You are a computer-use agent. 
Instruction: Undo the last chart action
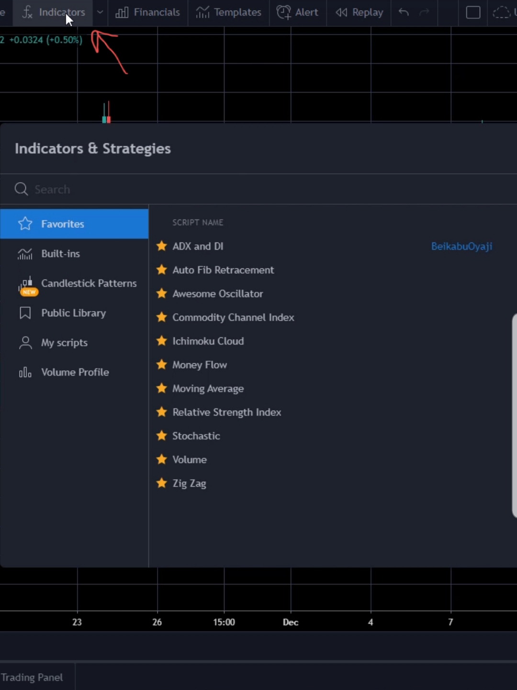[404, 12]
